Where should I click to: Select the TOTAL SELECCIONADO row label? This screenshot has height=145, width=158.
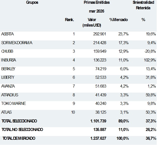19,121
